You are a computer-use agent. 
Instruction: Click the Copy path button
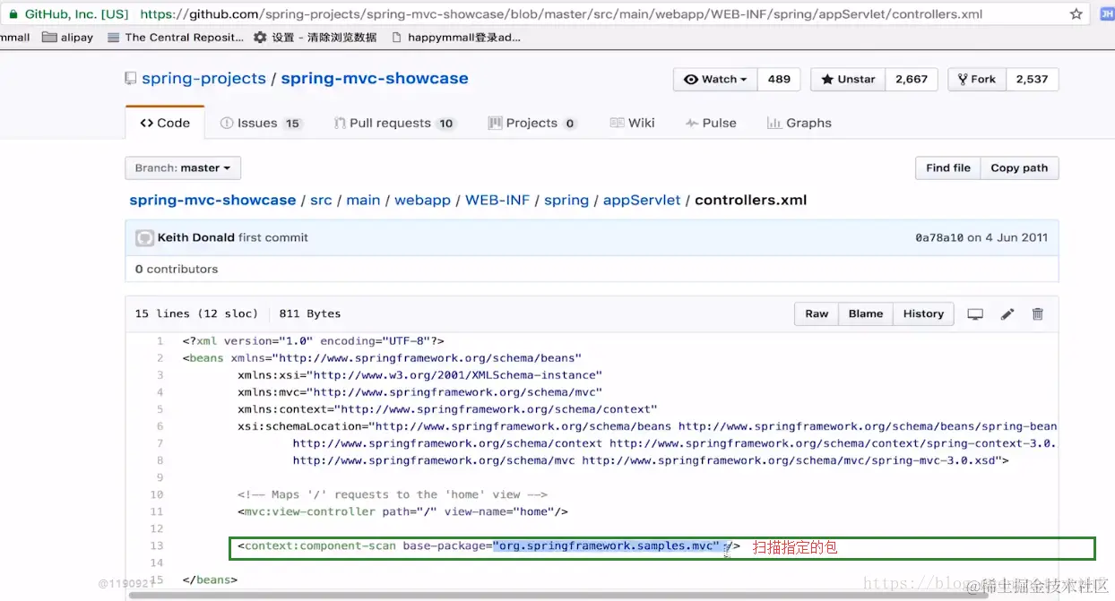coord(1019,168)
